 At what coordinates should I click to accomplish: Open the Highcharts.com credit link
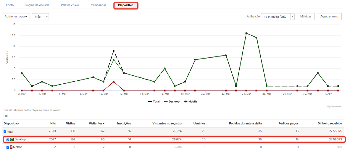click(334, 106)
